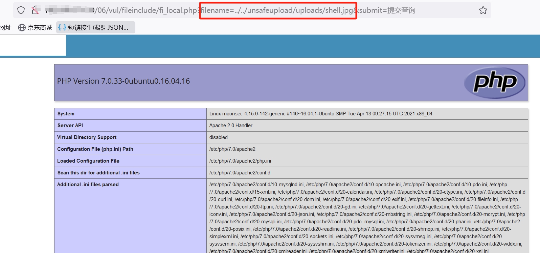Click the disabled value cell

[x=219, y=137]
